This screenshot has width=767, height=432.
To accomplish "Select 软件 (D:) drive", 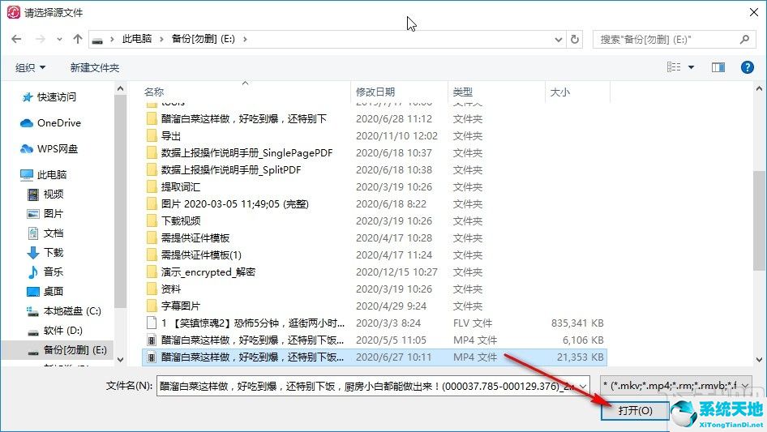I will click(54, 331).
